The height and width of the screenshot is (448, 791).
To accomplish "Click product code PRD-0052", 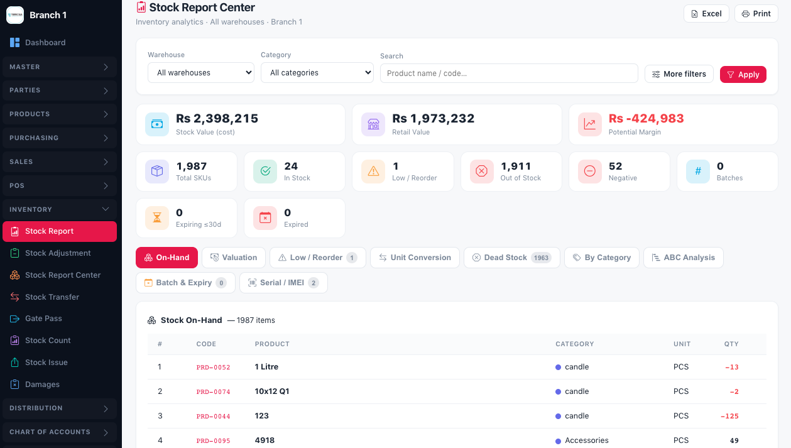I will [x=214, y=368].
